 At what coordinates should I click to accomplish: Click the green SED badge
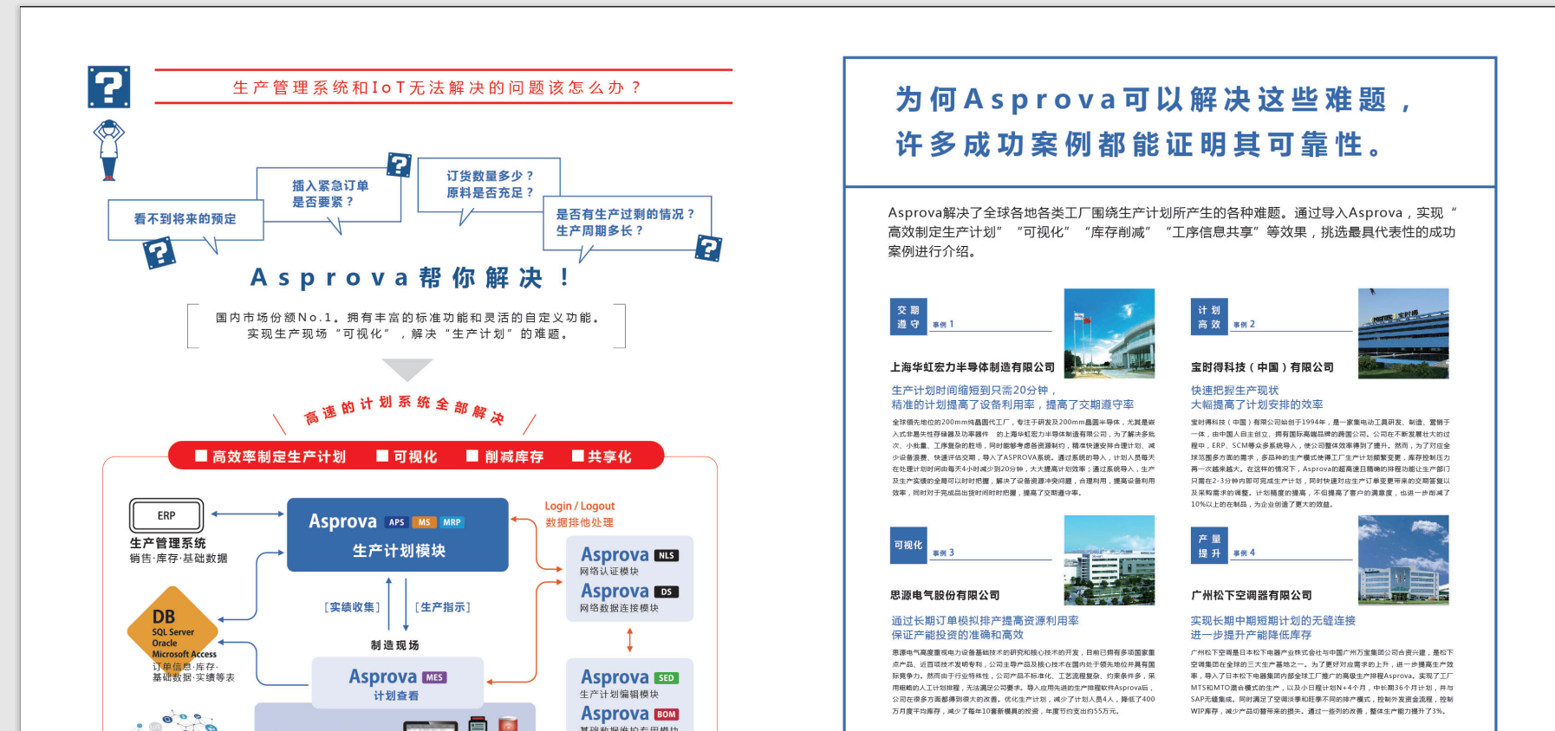tap(667, 678)
